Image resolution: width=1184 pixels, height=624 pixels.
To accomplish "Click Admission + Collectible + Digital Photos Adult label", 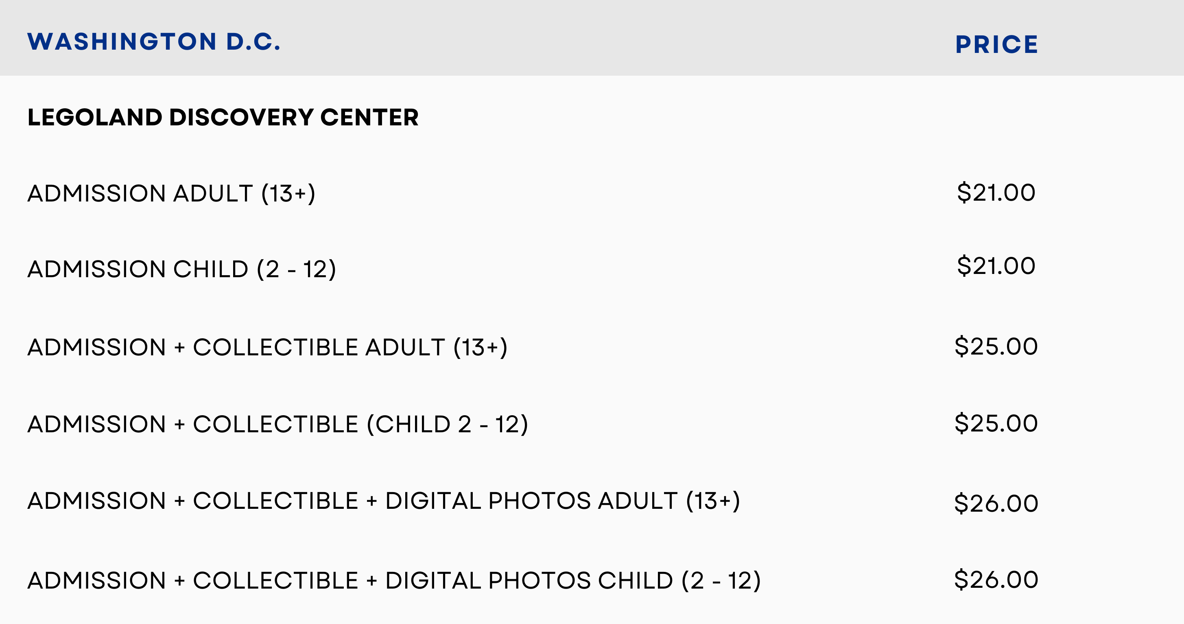I will (x=384, y=501).
